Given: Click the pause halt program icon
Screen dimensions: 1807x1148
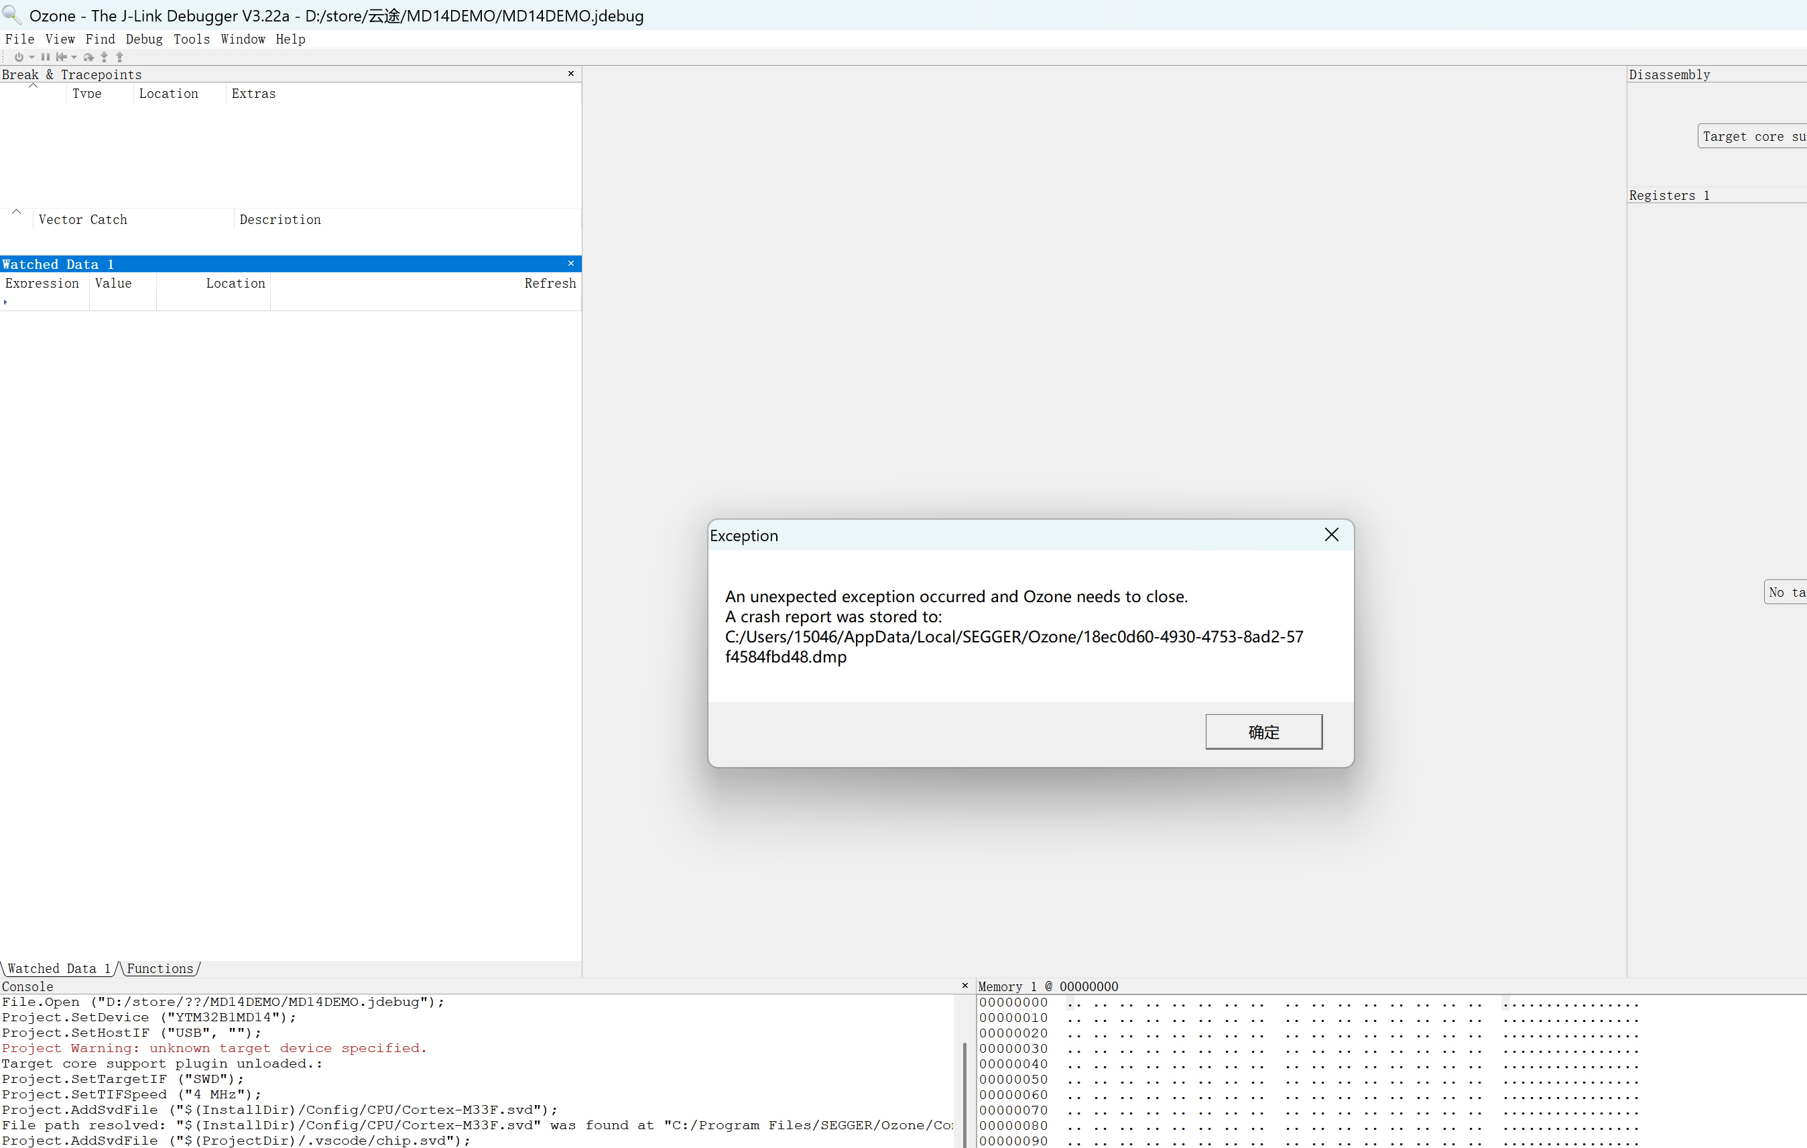Looking at the screenshot, I should point(45,57).
